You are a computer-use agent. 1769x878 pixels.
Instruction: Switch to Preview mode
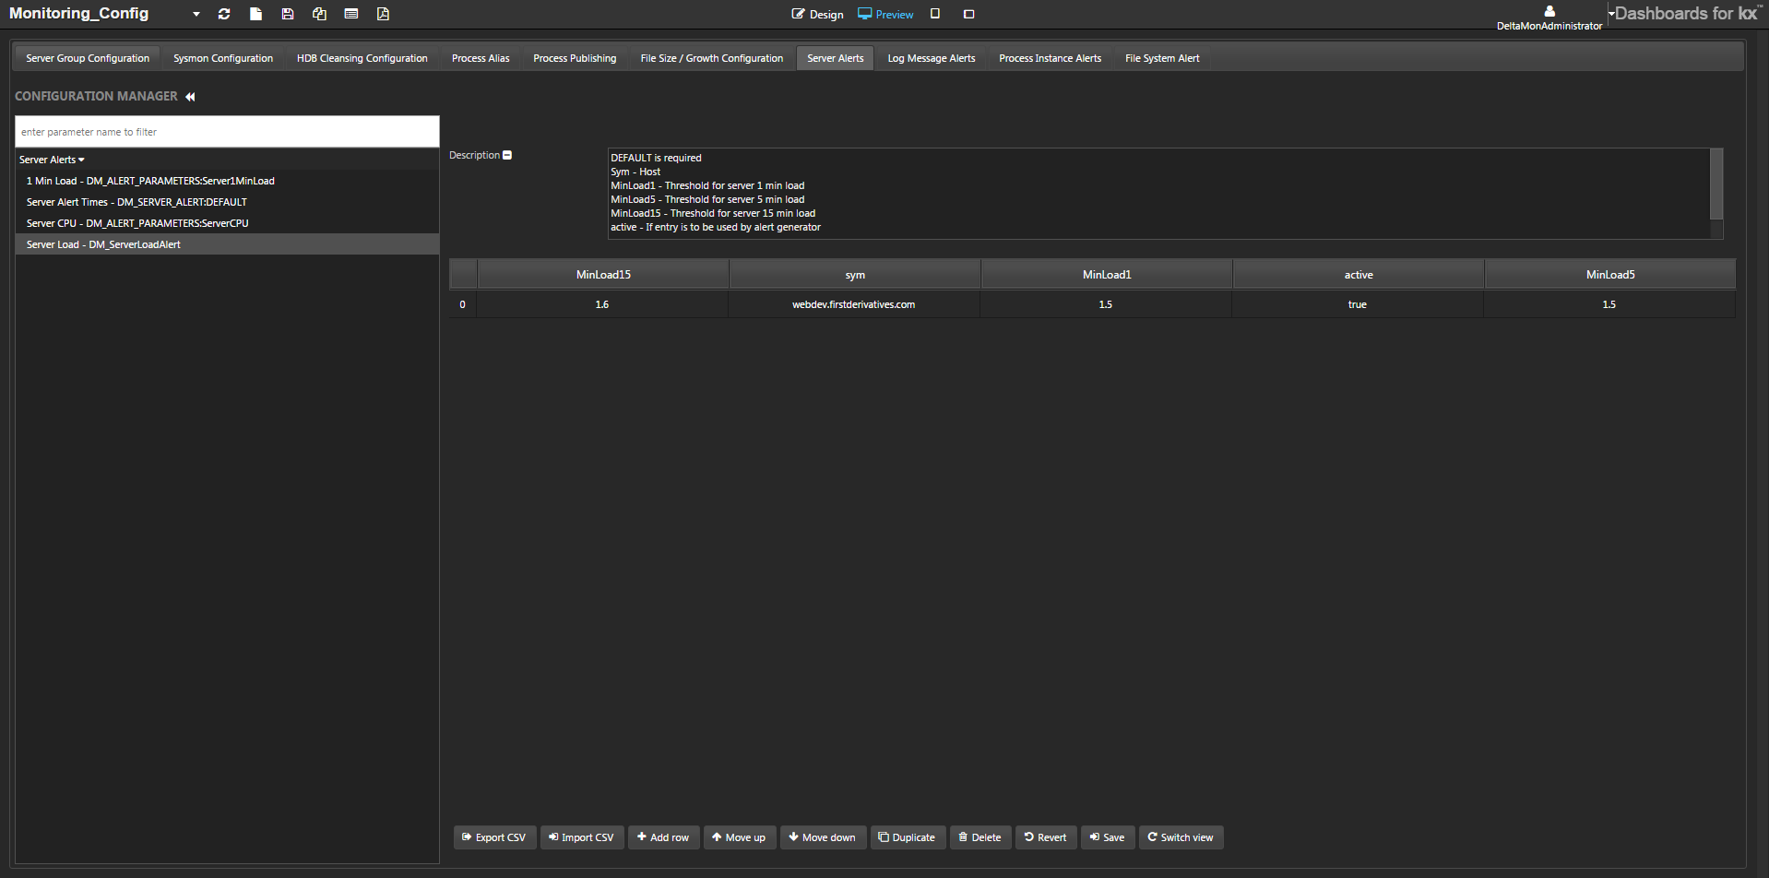(885, 15)
